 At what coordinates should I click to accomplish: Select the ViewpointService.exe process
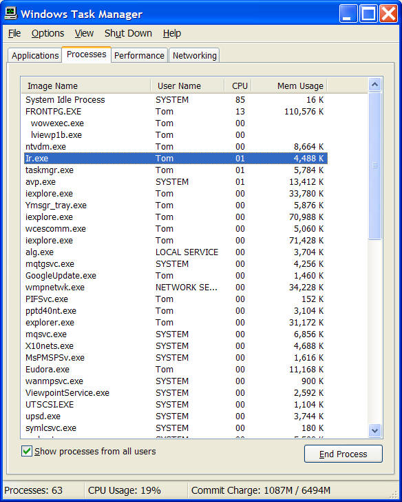click(175, 393)
